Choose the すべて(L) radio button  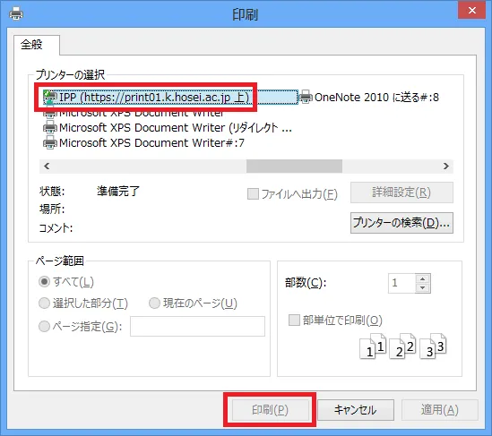click(x=44, y=281)
